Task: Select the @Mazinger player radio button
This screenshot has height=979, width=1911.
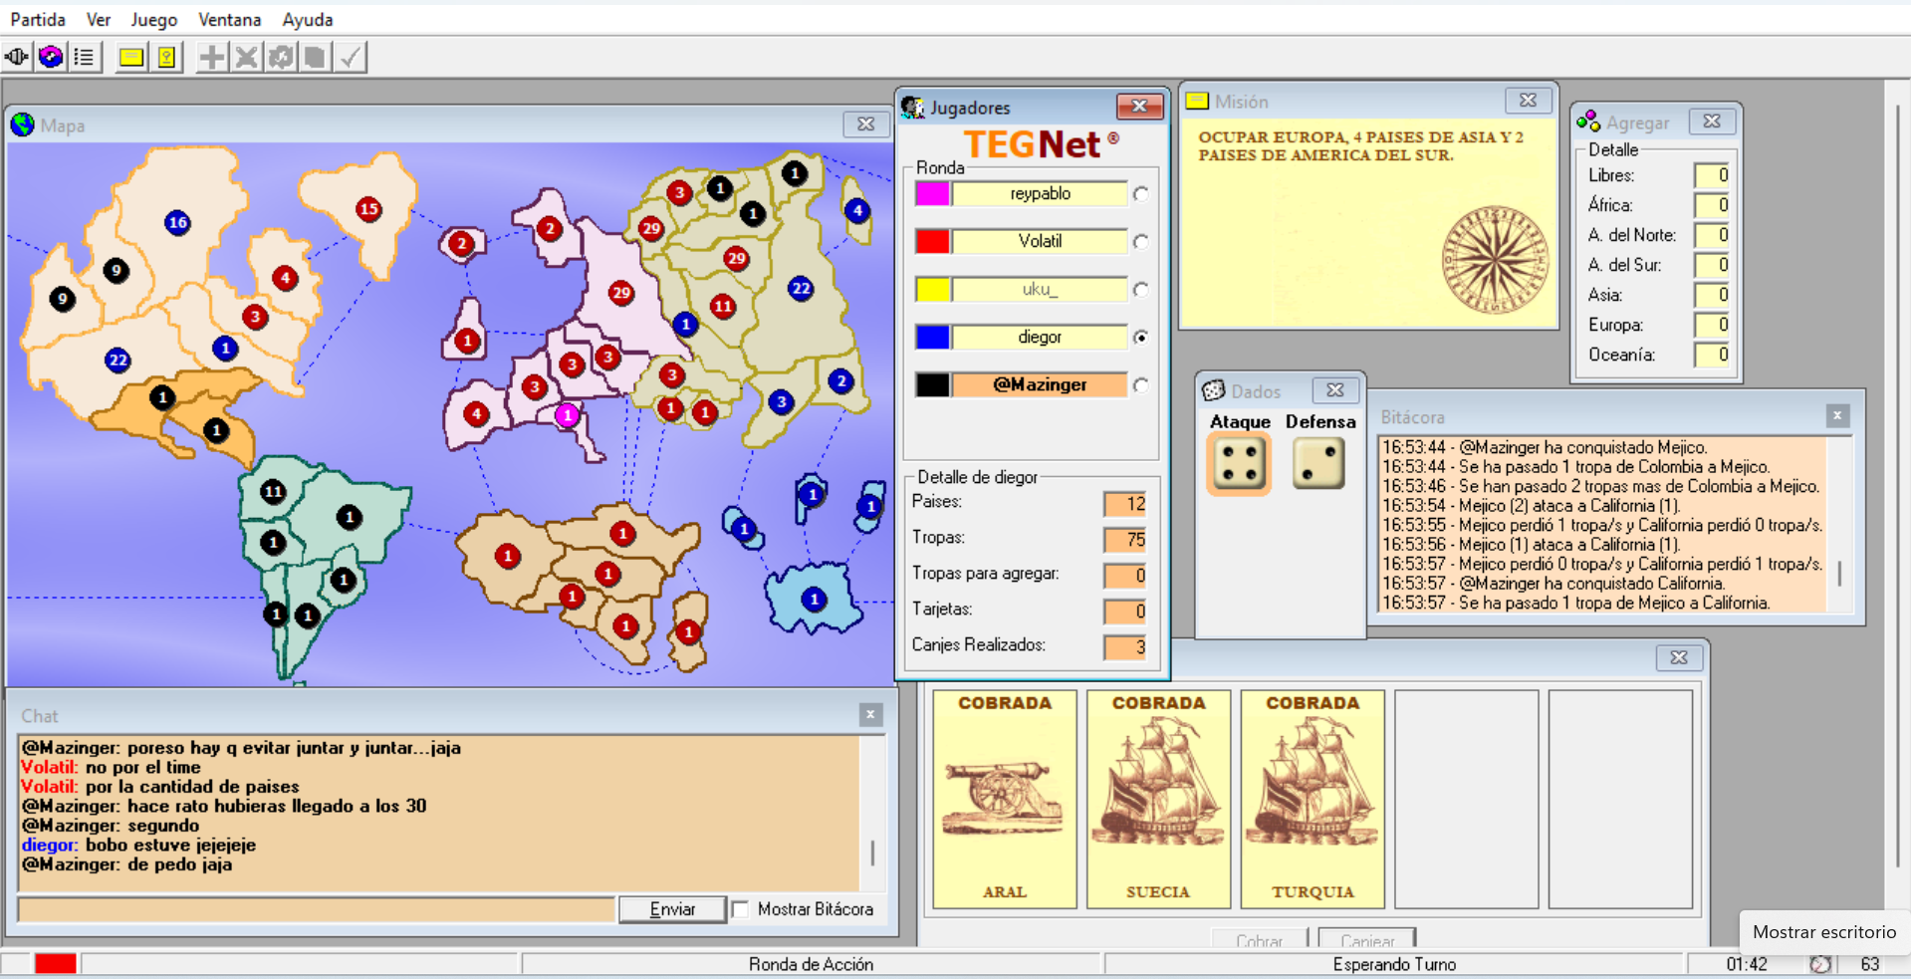Action: tap(1140, 385)
